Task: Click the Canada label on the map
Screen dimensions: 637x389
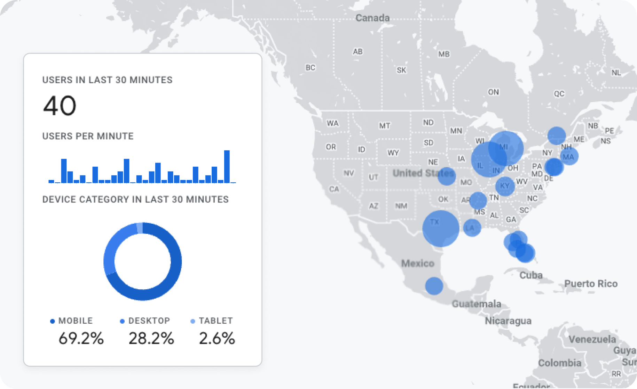Action: pyautogui.click(x=372, y=18)
